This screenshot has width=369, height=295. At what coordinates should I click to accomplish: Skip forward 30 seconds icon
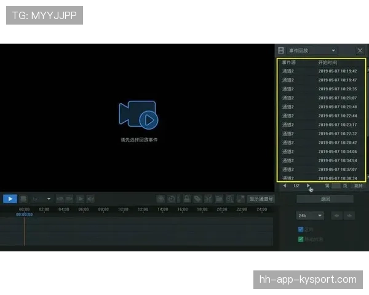[69, 199]
